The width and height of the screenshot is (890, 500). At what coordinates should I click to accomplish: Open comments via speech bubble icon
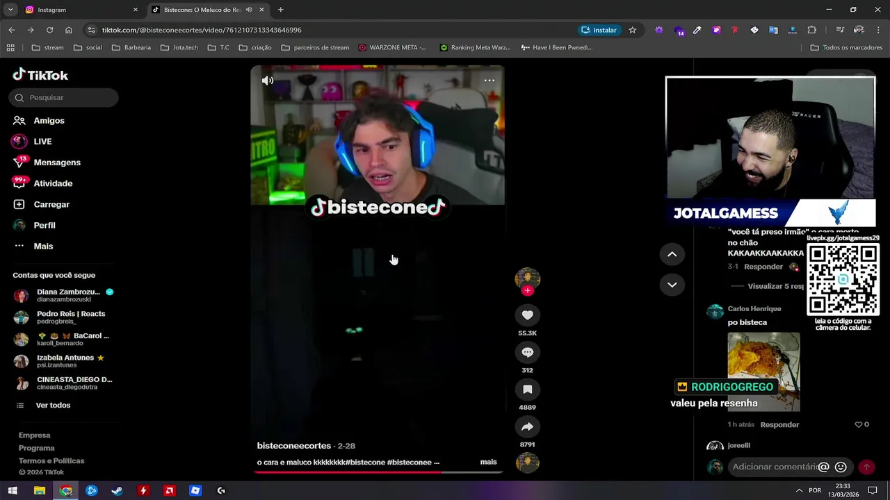tap(527, 352)
